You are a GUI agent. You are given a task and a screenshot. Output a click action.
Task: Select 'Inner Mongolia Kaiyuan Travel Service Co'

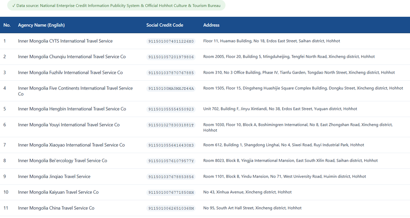pos(58,192)
